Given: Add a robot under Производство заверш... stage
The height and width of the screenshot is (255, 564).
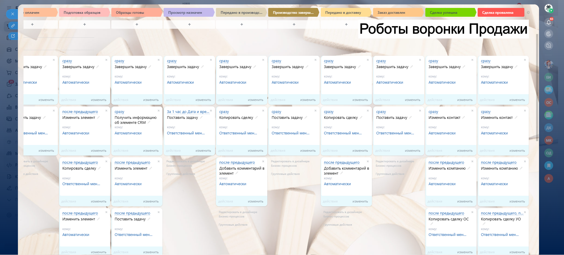Looking at the screenshot, I should [x=294, y=24].
